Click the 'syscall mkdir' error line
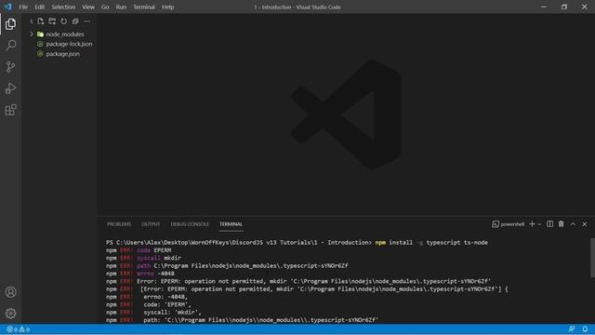The image size is (595, 335). [143, 258]
